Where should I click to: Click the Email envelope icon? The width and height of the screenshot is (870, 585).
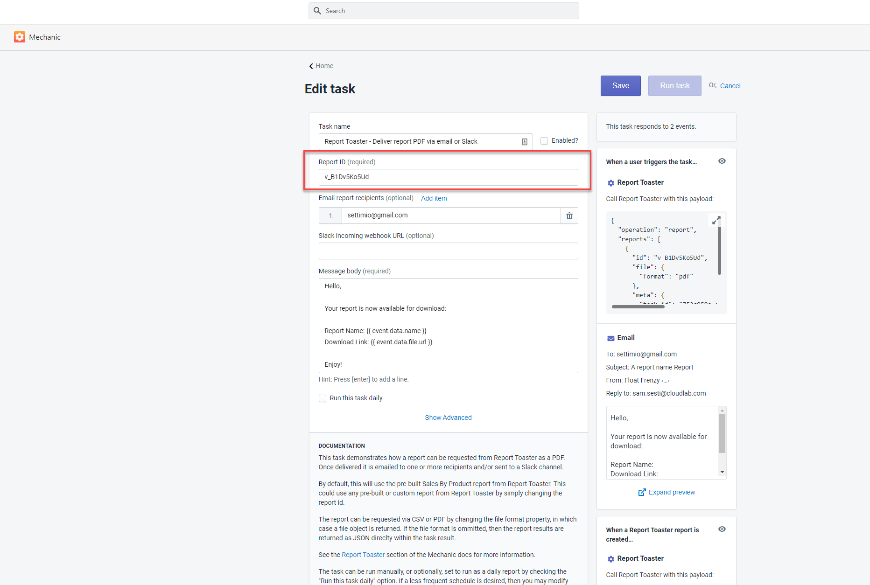(610, 338)
